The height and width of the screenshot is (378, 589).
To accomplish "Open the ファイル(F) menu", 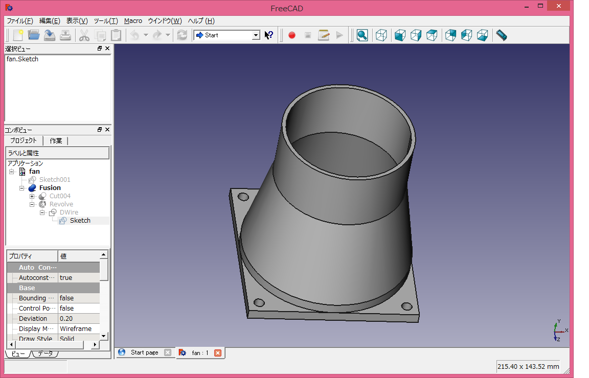I will point(20,21).
